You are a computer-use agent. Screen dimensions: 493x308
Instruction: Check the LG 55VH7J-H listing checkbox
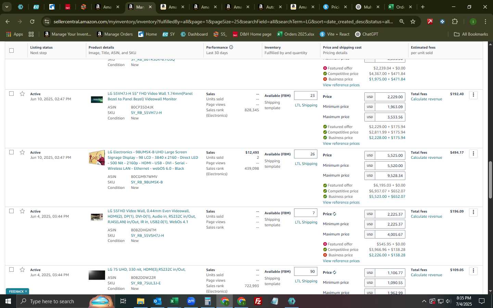pyautogui.click(x=11, y=93)
